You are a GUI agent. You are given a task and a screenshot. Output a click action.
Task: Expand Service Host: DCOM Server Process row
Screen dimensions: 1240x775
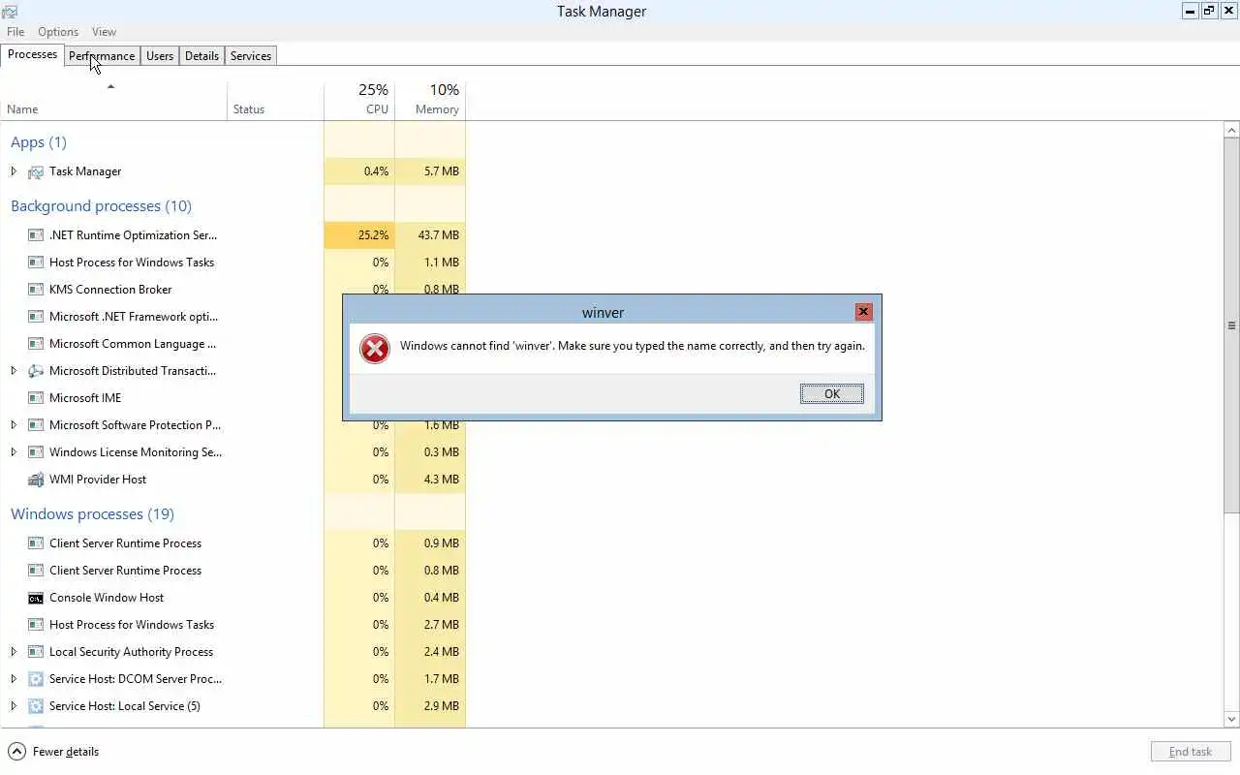(14, 679)
